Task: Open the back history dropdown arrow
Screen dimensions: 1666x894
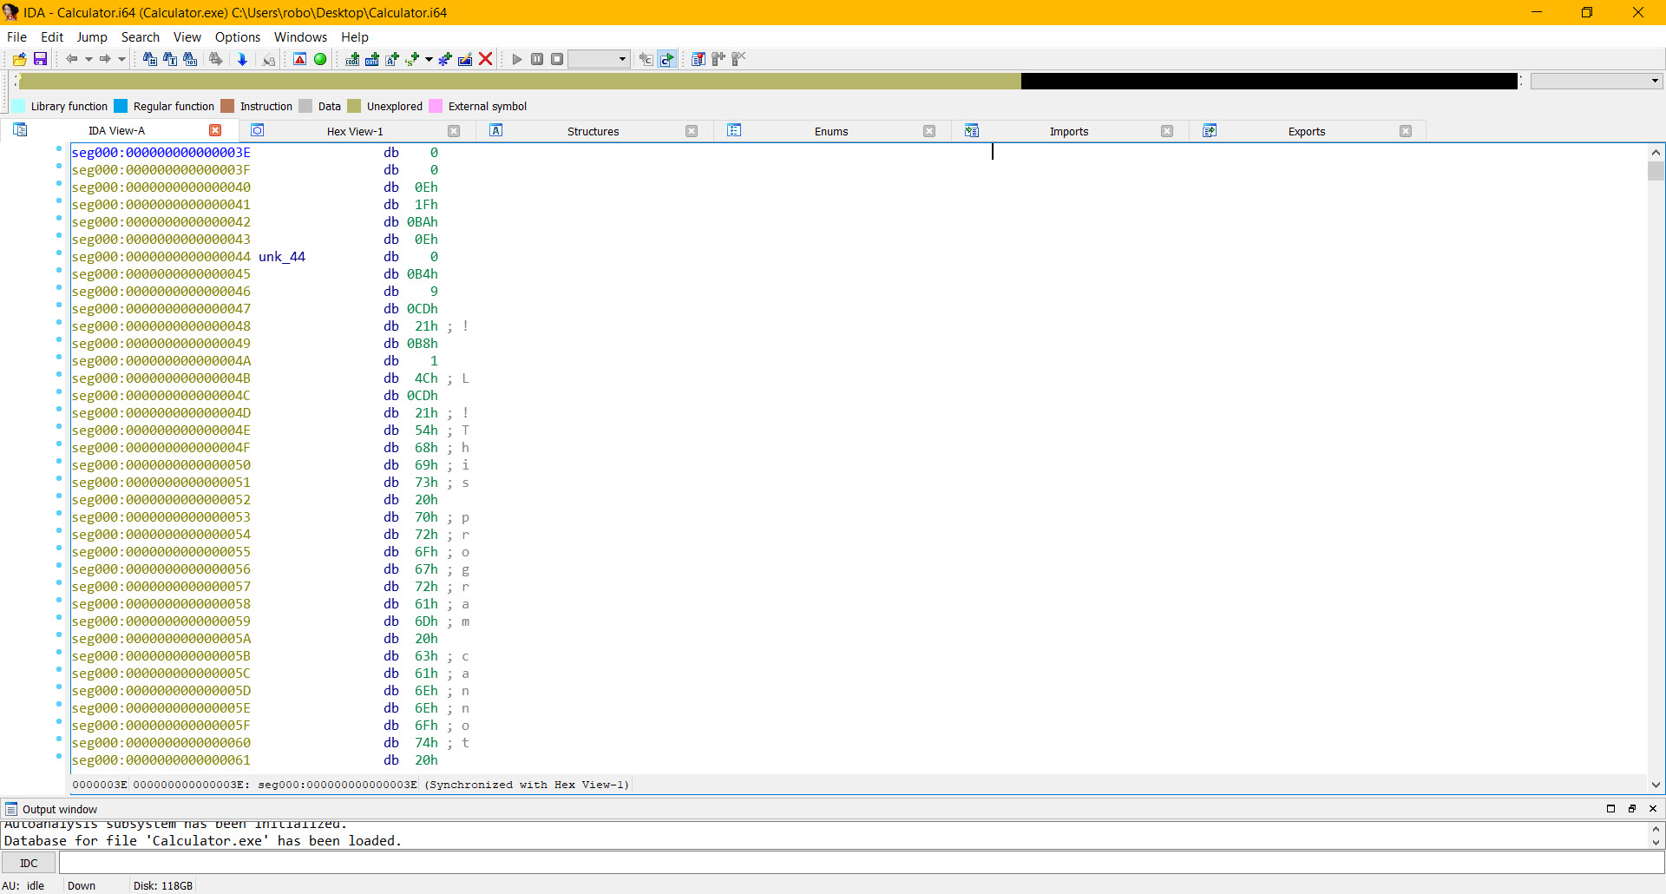Action: (88, 59)
